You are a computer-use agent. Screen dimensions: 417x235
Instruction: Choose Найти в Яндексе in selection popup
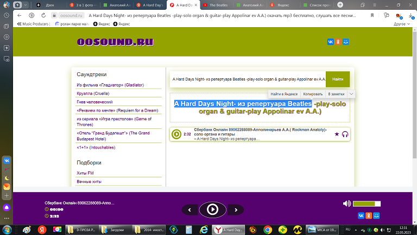point(284,94)
